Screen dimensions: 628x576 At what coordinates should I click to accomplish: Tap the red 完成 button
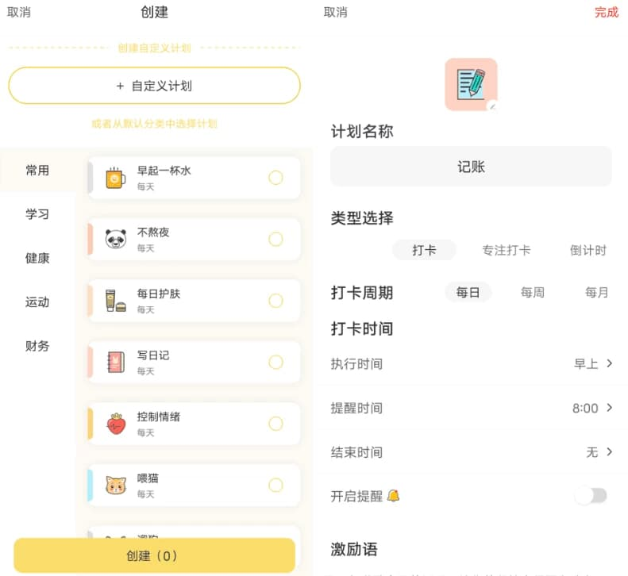pyautogui.click(x=606, y=12)
